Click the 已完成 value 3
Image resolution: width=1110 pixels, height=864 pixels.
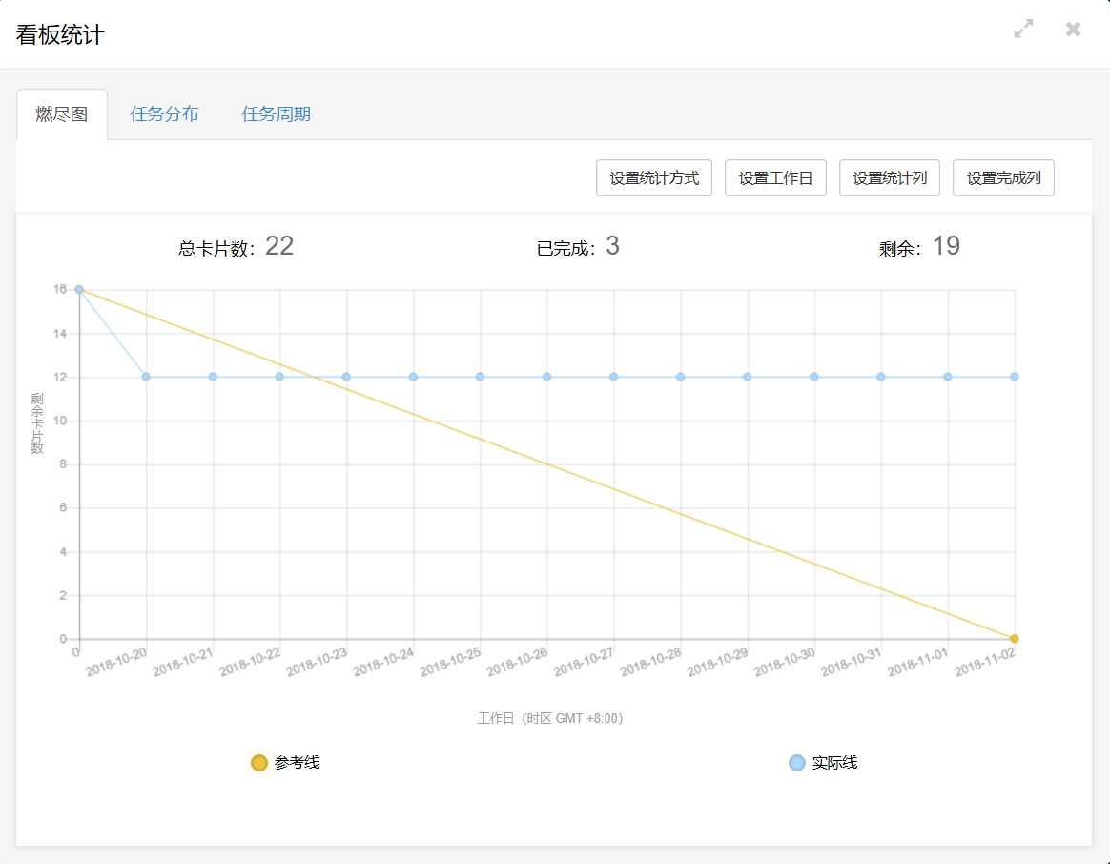[612, 246]
